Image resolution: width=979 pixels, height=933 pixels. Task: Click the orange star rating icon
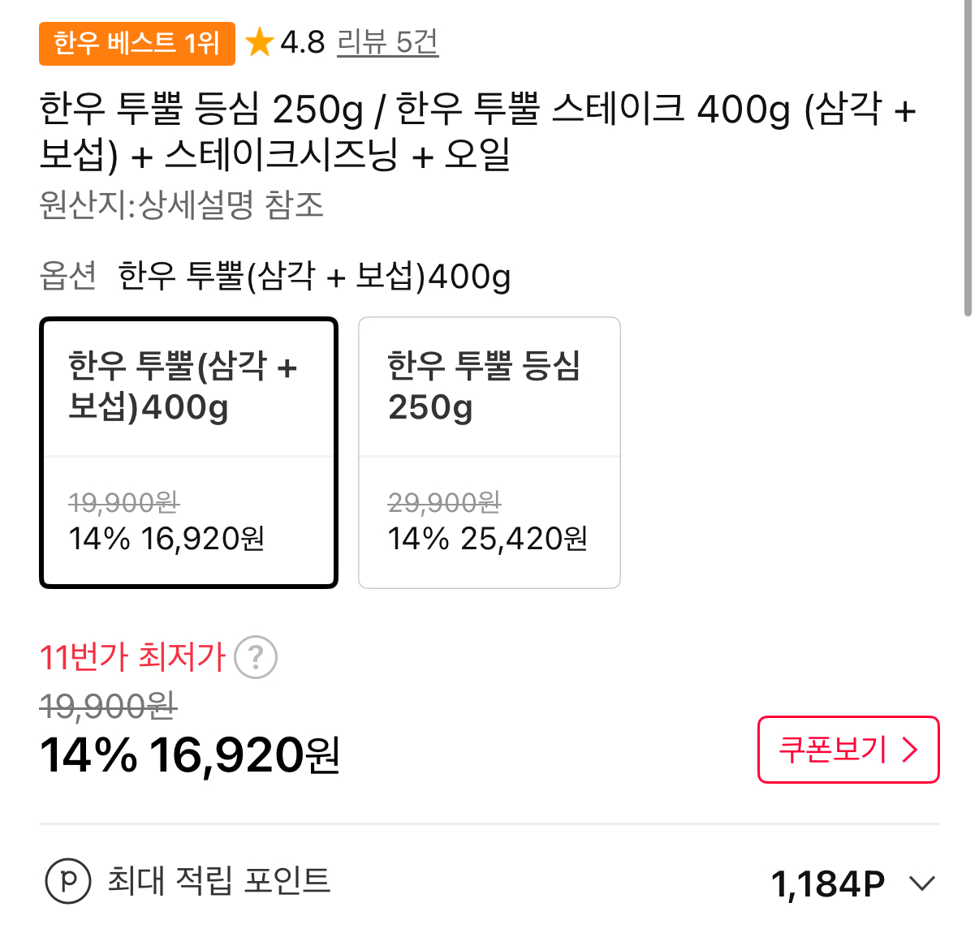tap(259, 42)
